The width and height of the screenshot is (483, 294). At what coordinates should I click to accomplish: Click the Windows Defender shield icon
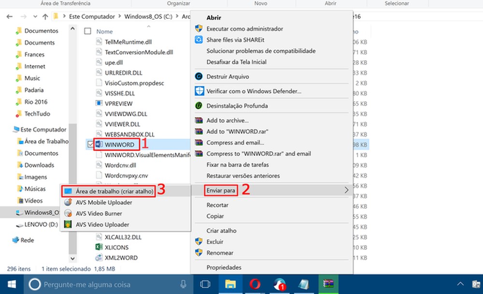(x=199, y=91)
